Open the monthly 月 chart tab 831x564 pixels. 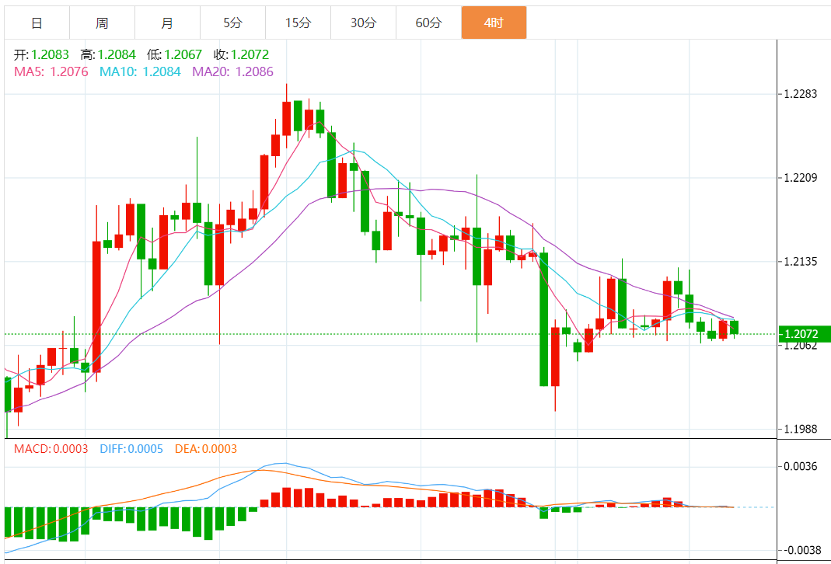(167, 23)
